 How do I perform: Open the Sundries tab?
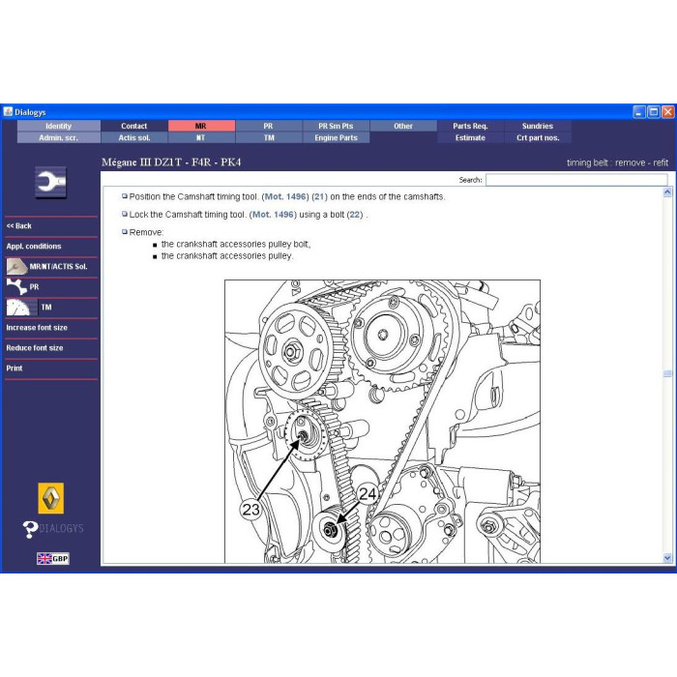click(x=538, y=126)
